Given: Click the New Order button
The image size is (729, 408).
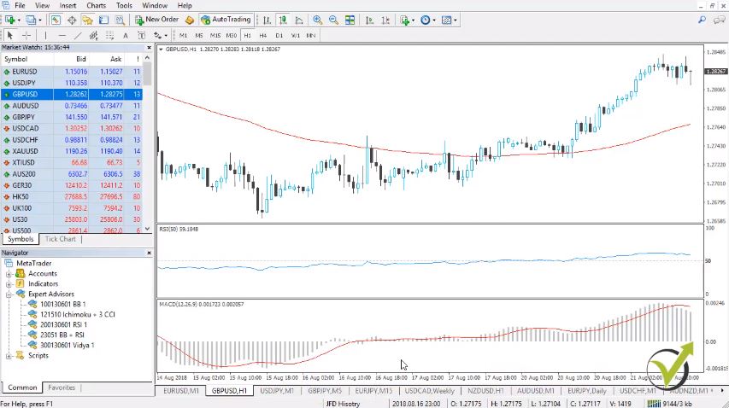Looking at the screenshot, I should coord(156,20).
